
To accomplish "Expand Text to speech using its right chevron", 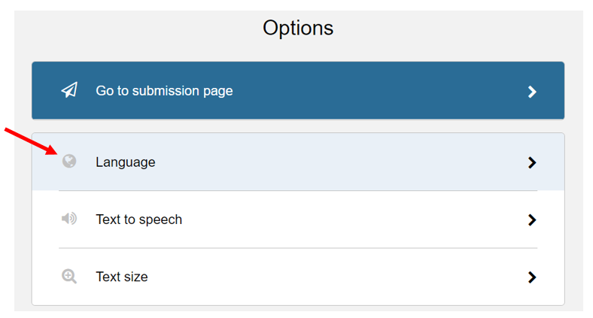I will [532, 220].
